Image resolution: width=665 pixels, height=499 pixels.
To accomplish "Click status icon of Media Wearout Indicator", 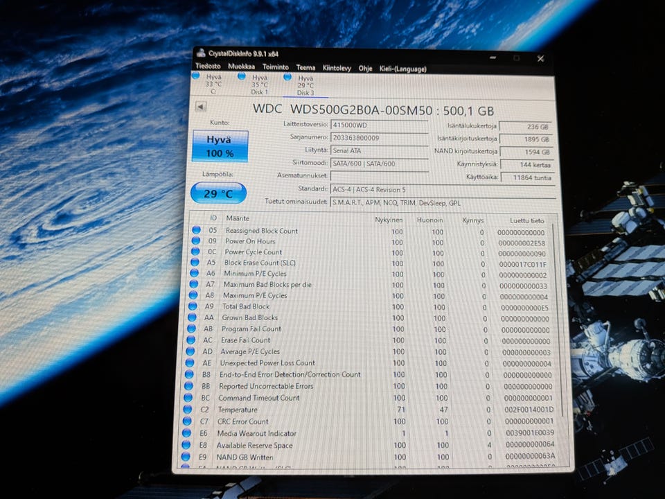I will [186, 433].
